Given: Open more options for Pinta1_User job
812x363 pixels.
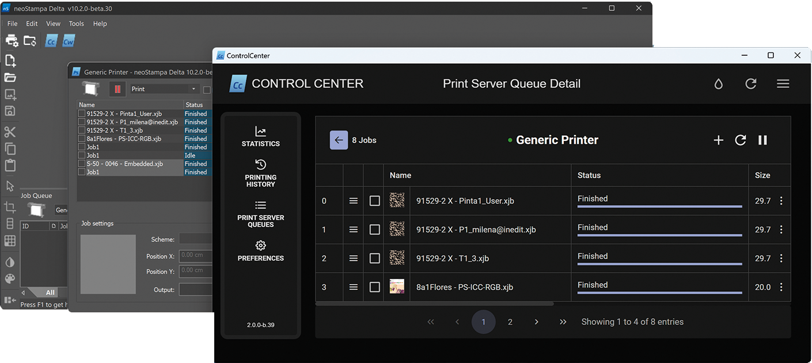Looking at the screenshot, I should (x=781, y=201).
